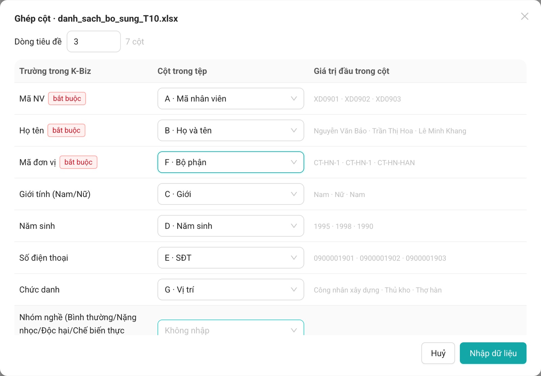Click the Cột trong tệp header

pyautogui.click(x=182, y=71)
